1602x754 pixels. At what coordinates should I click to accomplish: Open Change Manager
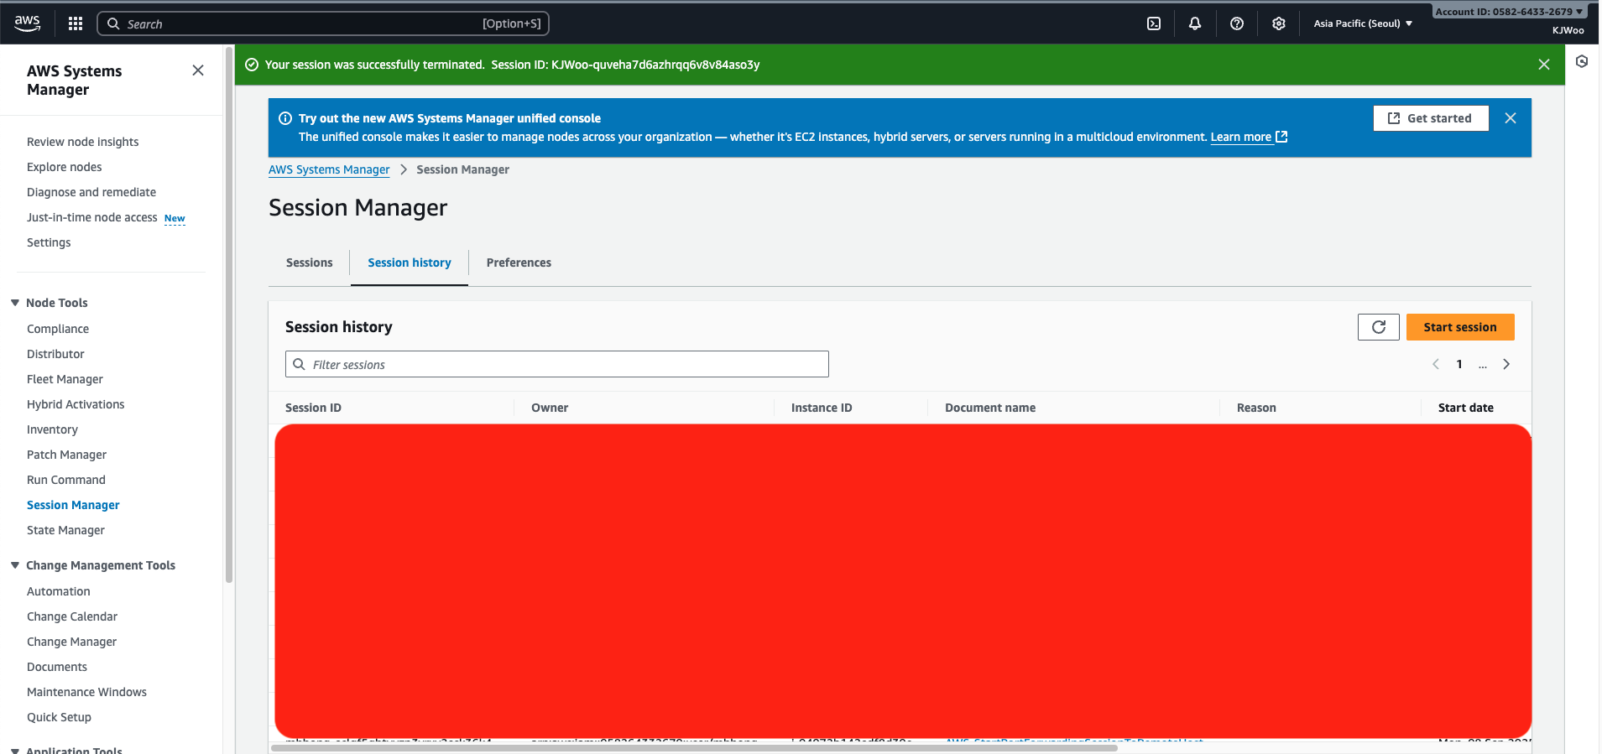click(71, 642)
